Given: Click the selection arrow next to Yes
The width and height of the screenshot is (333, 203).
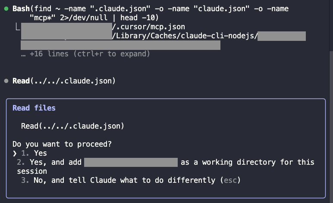Looking at the screenshot, I should point(14,153).
